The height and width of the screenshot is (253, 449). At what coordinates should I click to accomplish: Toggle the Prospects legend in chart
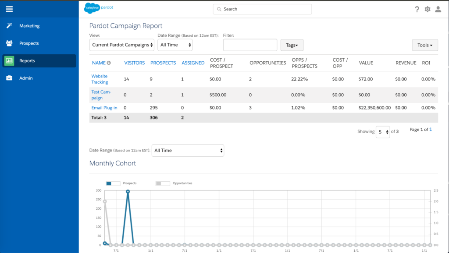coord(113,183)
